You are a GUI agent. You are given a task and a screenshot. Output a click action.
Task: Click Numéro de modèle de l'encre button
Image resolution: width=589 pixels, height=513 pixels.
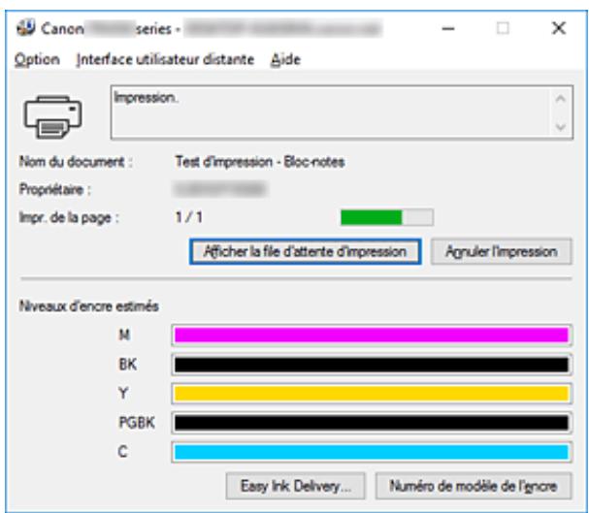(x=474, y=486)
